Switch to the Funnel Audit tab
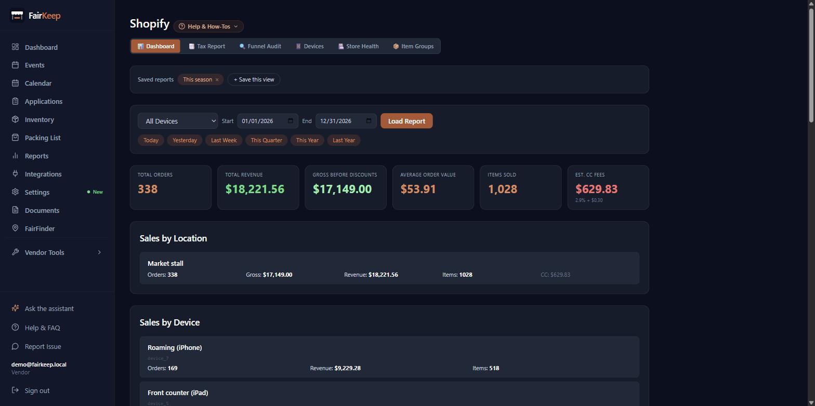The width and height of the screenshot is (815, 406). pyautogui.click(x=260, y=46)
